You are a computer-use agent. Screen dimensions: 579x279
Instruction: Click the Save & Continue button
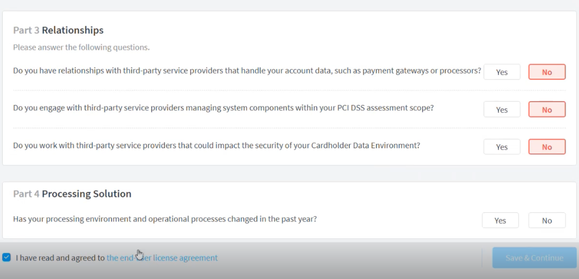coord(534,258)
